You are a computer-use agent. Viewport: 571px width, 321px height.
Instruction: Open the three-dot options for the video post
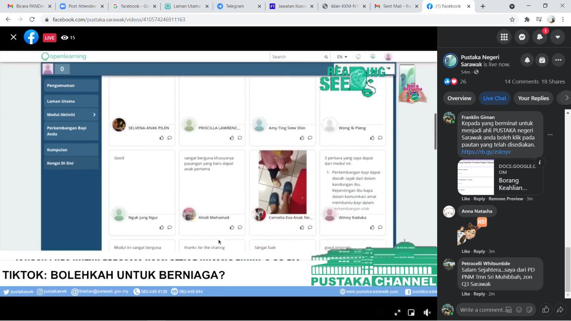[x=558, y=60]
